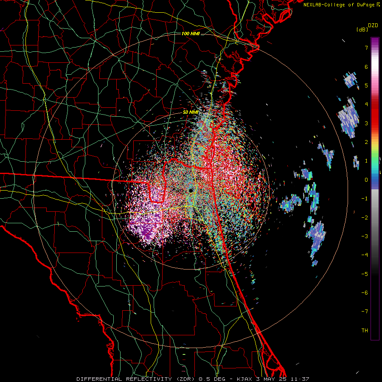Click the DZD legend title
The width and height of the screenshot is (382, 382).
373,25
